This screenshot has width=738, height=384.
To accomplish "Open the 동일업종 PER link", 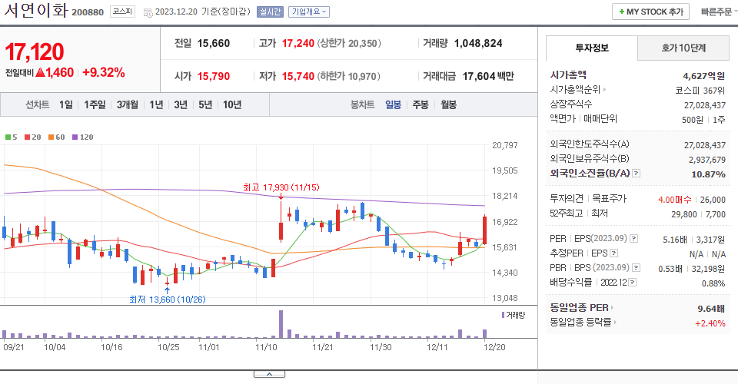I will tap(580, 308).
